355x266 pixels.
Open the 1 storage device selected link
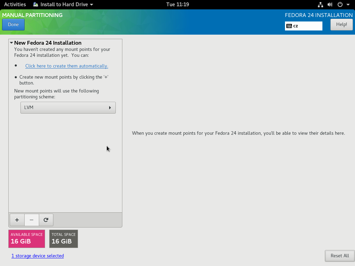[37, 256]
